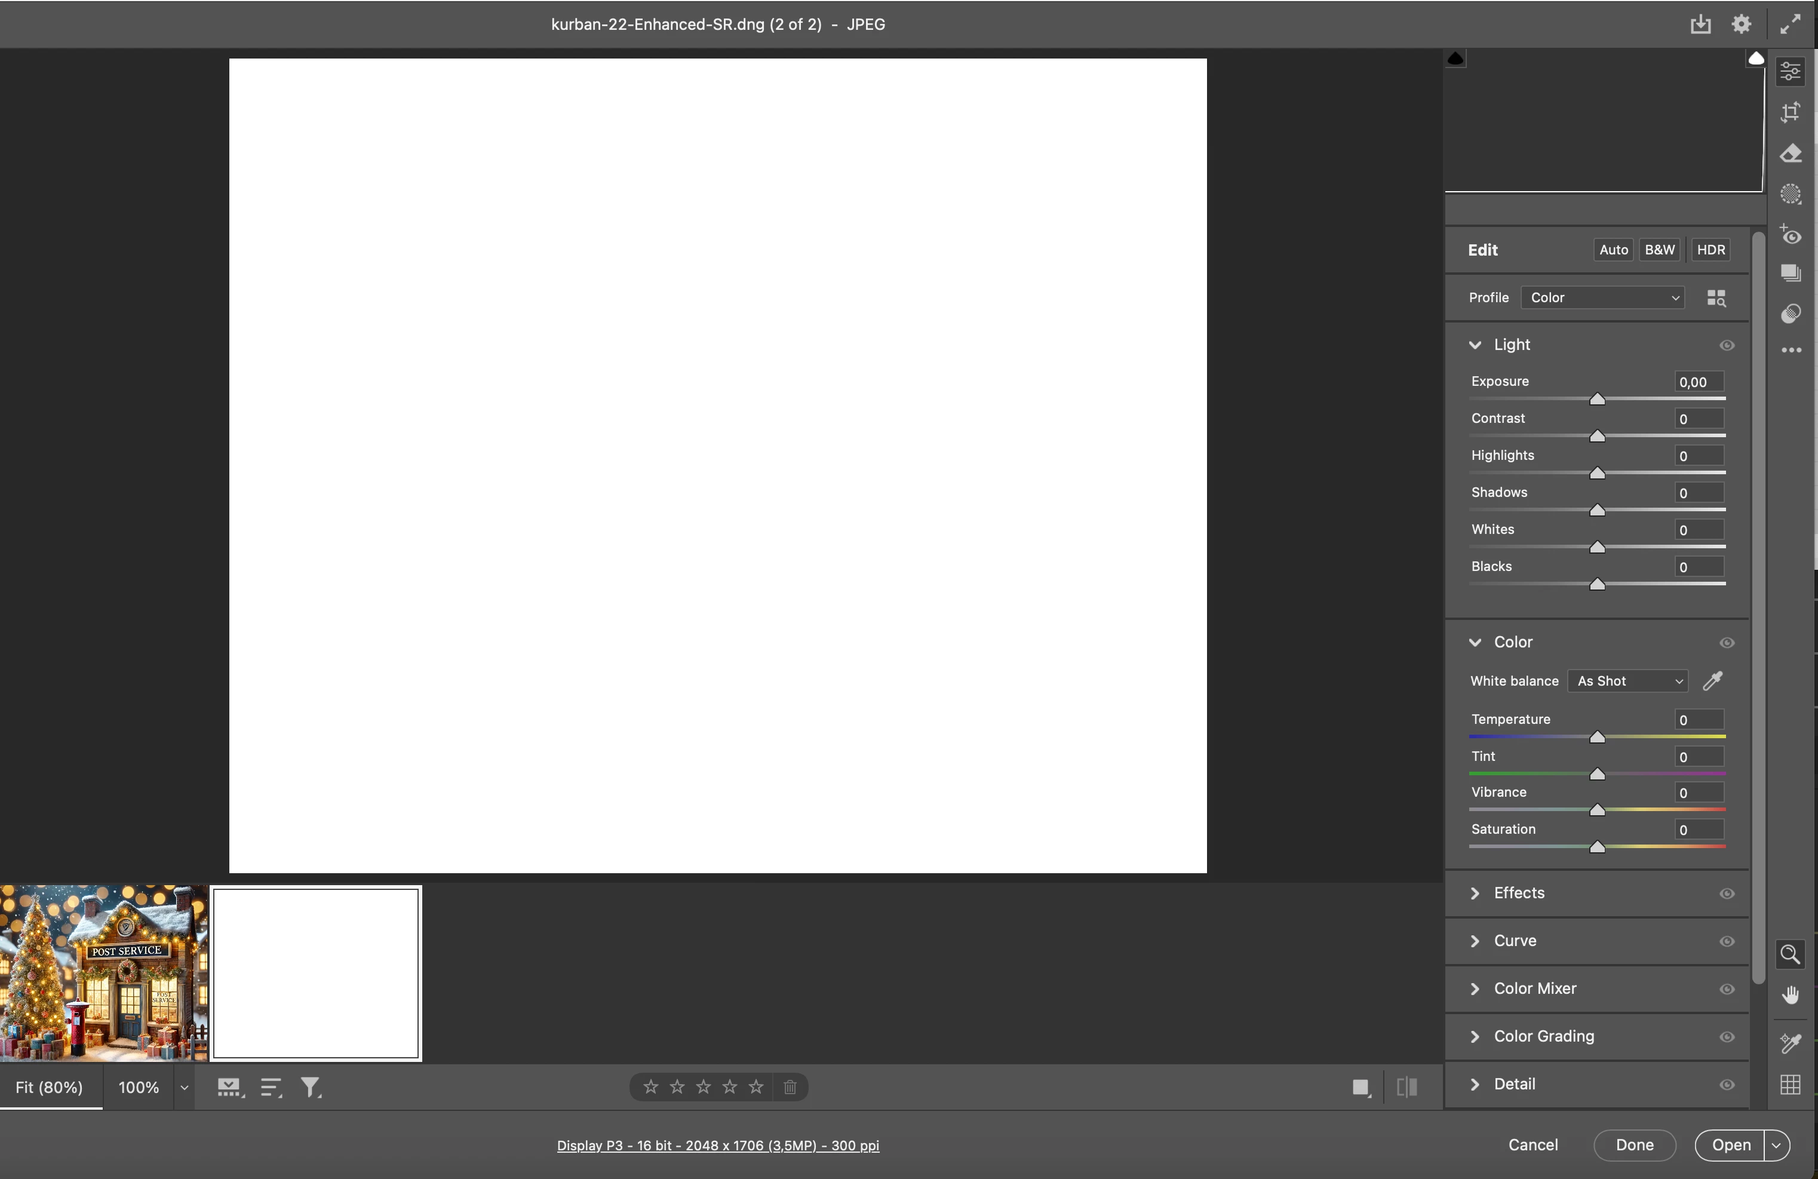This screenshot has height=1179, width=1818.
Task: Toggle grid overlay icon
Action: [1791, 1084]
